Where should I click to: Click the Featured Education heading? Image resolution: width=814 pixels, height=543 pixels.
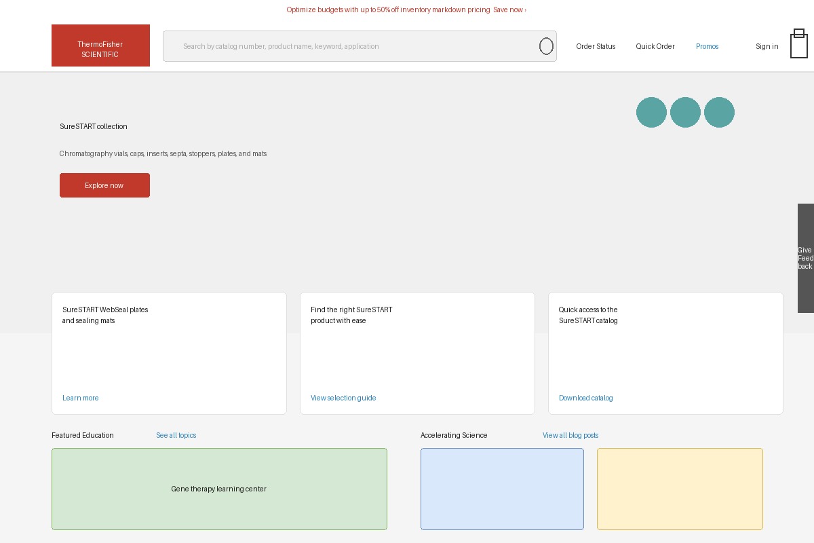83,435
